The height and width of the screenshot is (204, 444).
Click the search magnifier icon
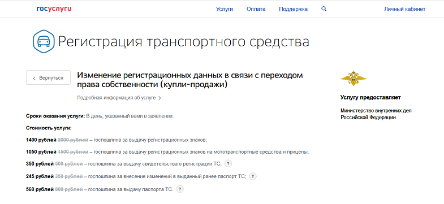(x=324, y=9)
